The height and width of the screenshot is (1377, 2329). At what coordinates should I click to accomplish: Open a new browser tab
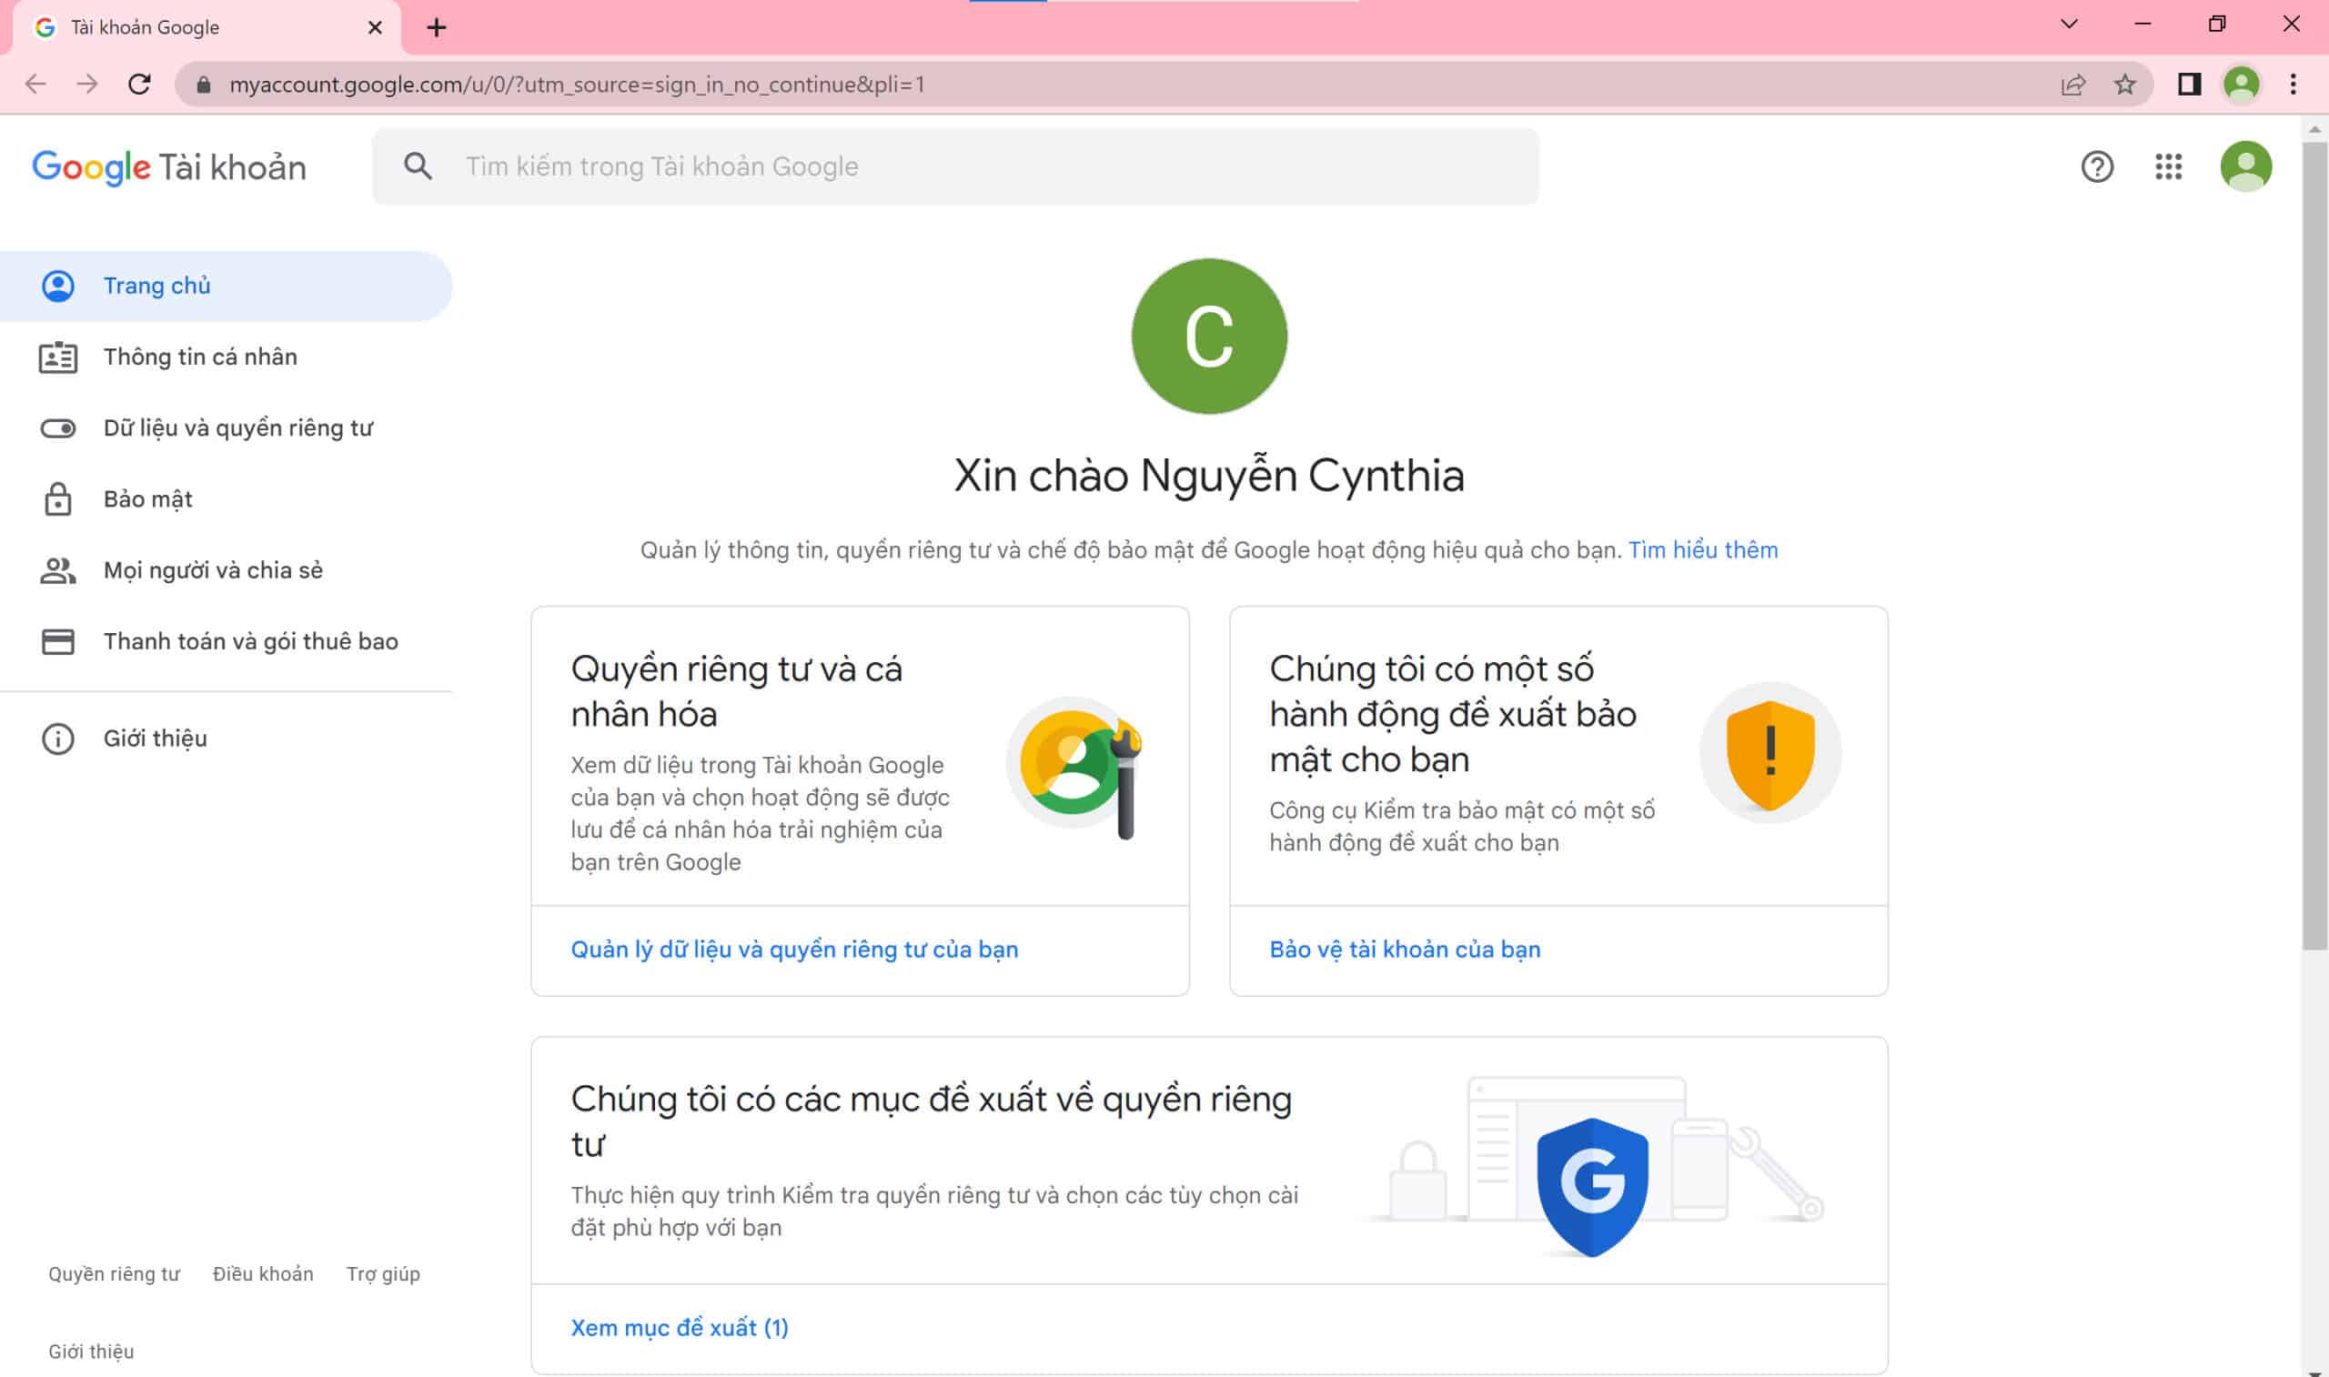(436, 28)
